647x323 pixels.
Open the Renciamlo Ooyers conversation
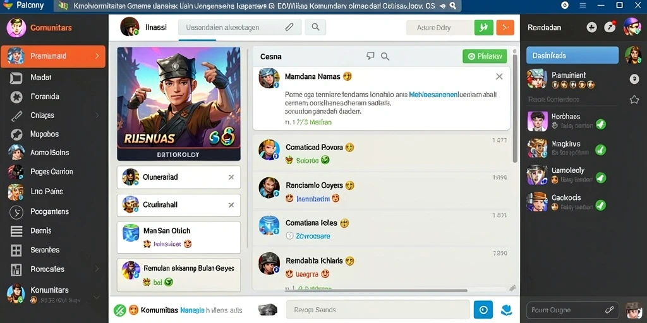(382, 192)
